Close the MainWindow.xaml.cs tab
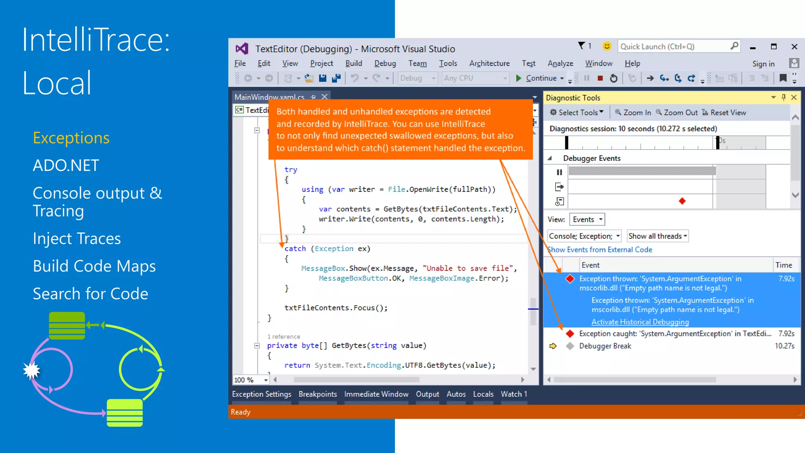This screenshot has width=805, height=453. coord(324,97)
